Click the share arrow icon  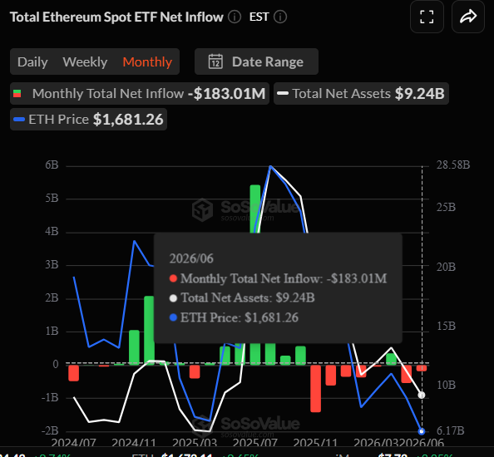(x=468, y=17)
